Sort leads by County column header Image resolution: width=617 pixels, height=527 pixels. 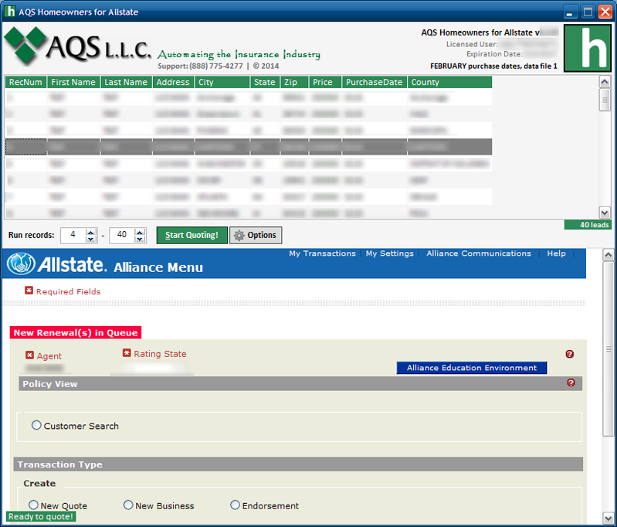click(449, 82)
